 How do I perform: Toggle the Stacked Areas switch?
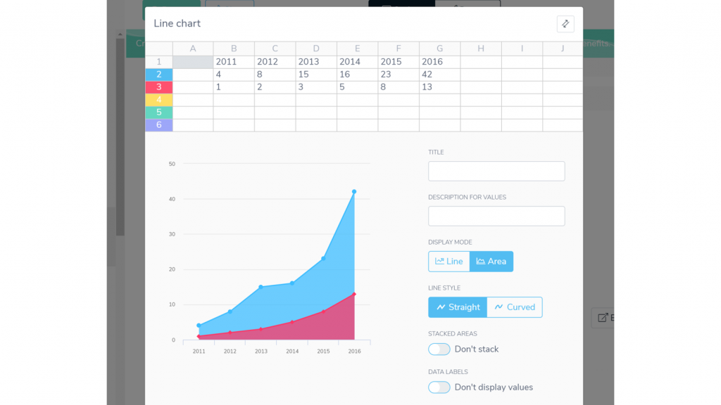coord(439,349)
